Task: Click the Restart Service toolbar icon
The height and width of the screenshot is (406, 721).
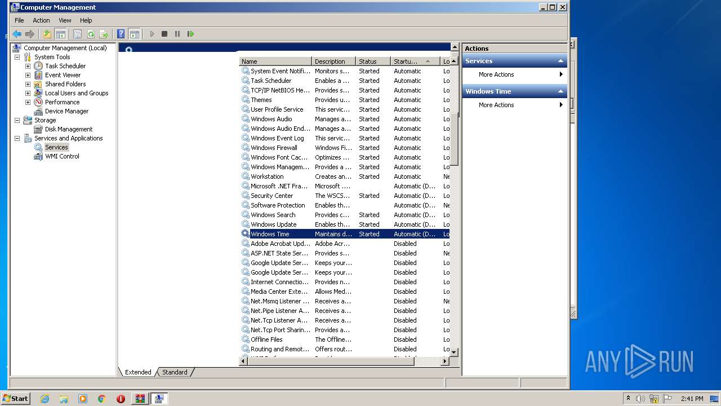Action: point(190,34)
